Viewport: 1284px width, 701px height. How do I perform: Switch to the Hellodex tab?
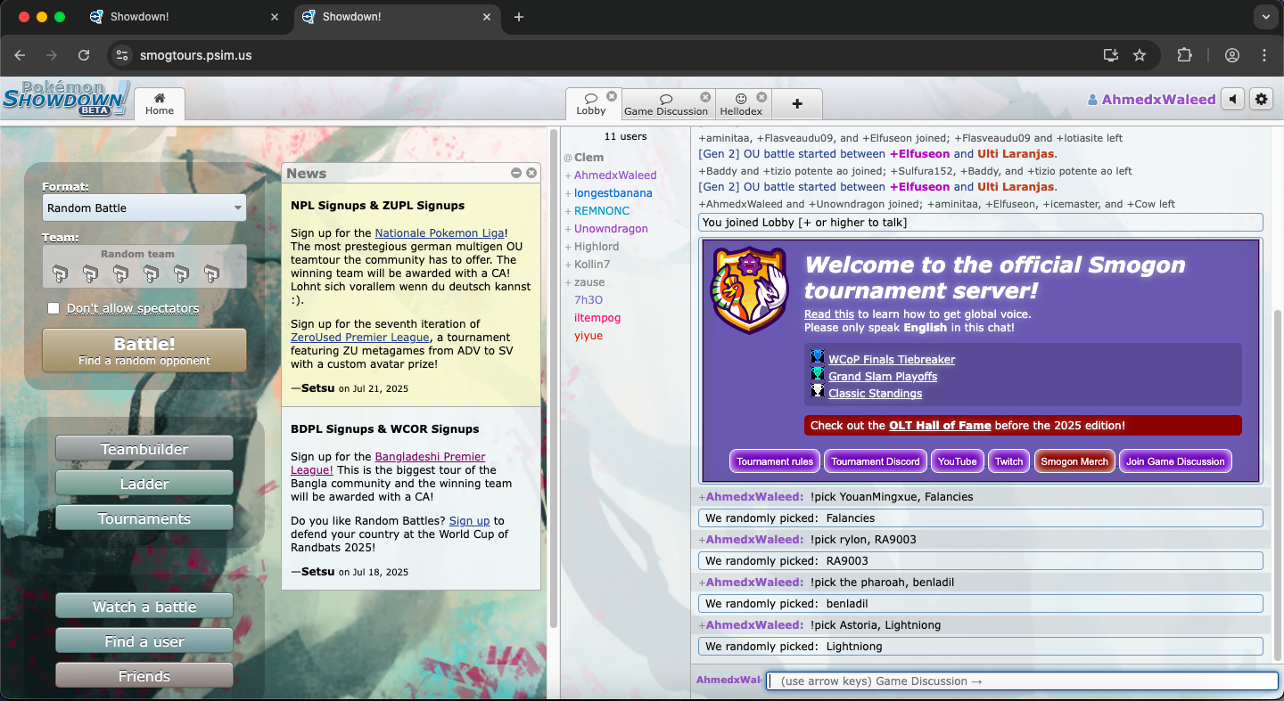741,104
